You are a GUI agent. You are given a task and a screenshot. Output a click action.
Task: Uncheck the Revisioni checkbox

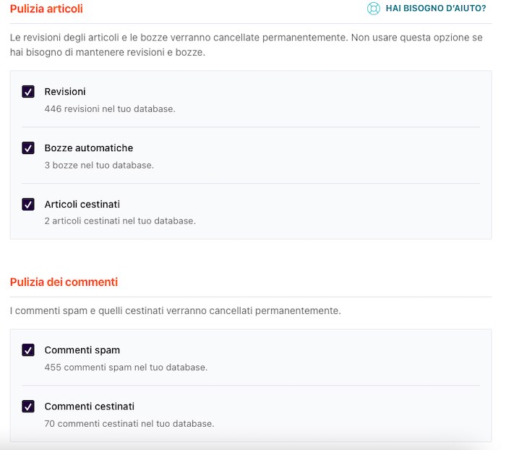coord(28,92)
